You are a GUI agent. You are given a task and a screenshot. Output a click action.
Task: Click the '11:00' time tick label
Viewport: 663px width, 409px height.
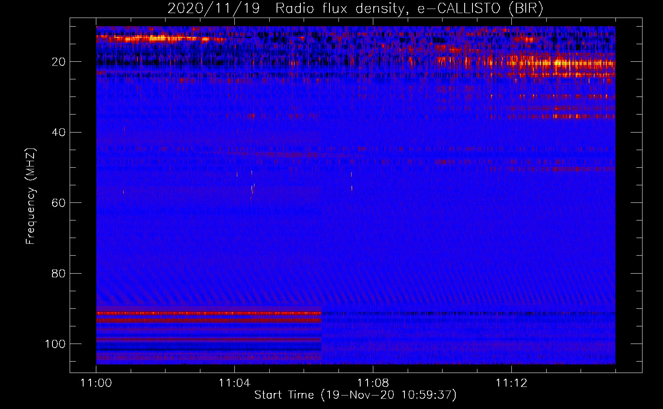click(96, 383)
